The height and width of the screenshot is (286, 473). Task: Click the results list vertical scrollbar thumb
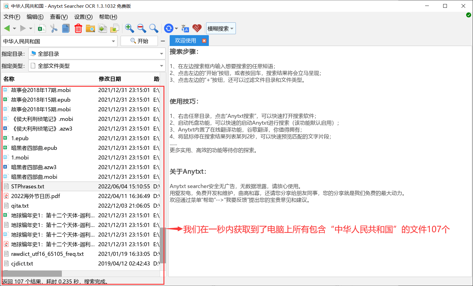pos(163,245)
